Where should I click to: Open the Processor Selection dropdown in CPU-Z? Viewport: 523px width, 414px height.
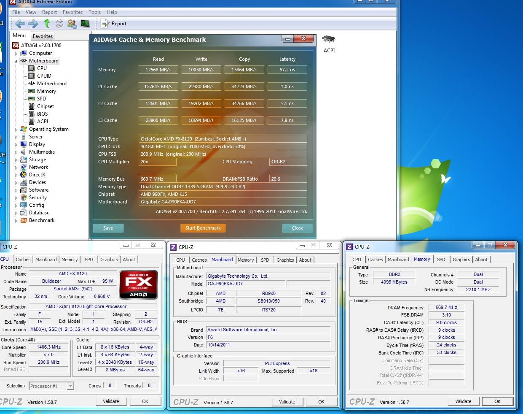point(70,386)
